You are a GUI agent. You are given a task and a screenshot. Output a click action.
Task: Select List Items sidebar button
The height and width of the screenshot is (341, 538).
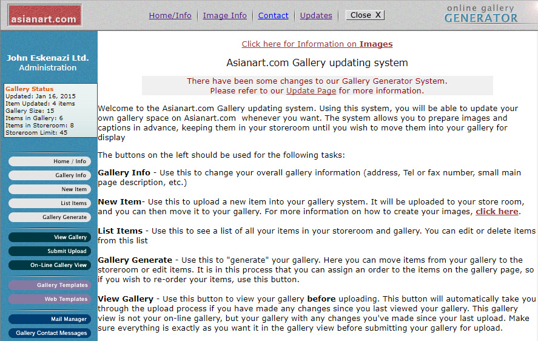[50, 203]
